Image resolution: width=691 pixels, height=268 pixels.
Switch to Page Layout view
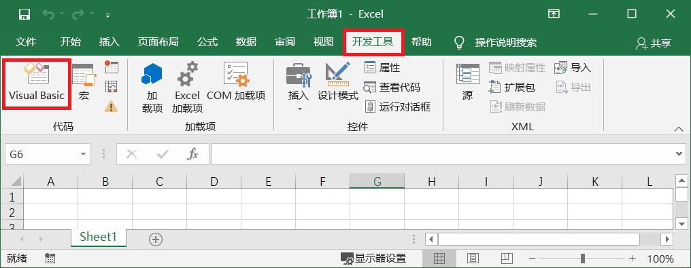click(473, 259)
